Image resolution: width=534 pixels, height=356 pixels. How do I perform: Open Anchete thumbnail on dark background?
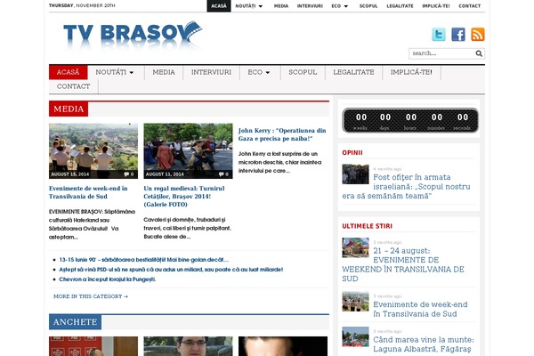(x=283, y=346)
